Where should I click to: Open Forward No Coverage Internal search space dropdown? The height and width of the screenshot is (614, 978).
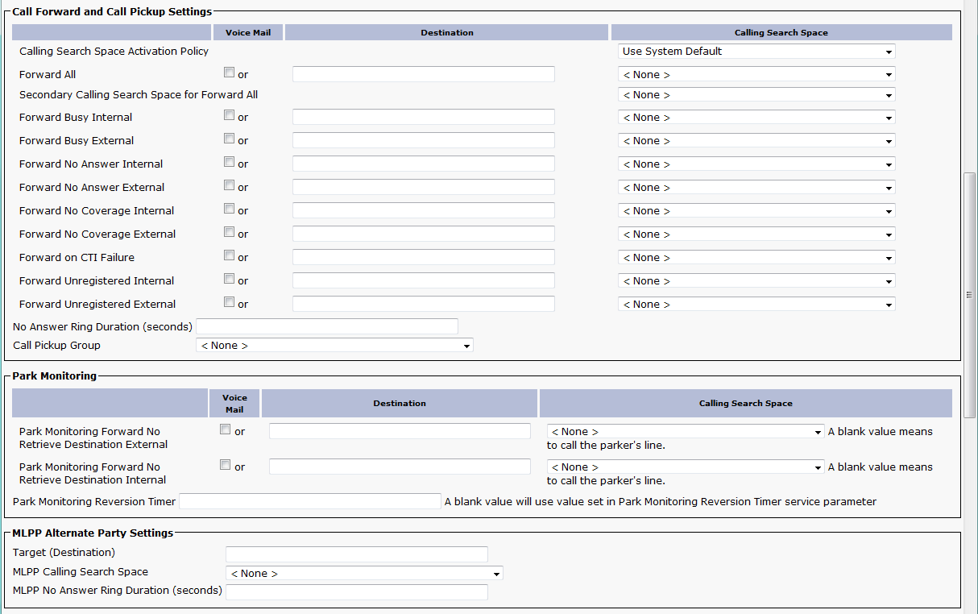pos(756,211)
